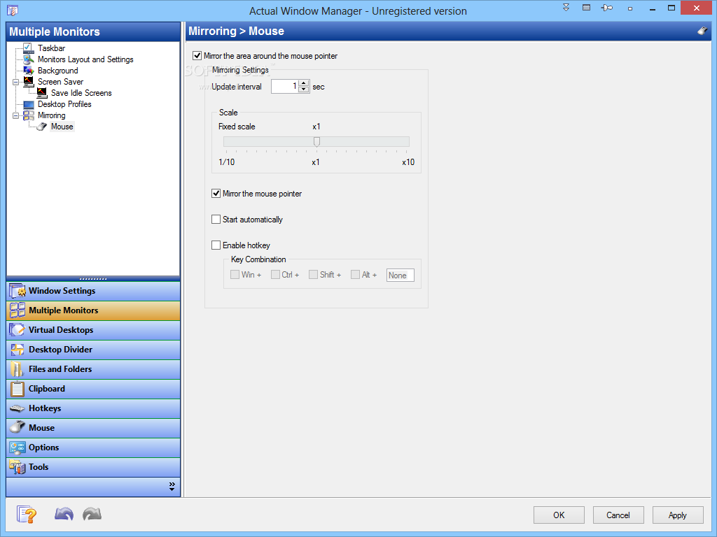This screenshot has height=537, width=717.
Task: Switch to the Hotkeys section
Action: coord(93,408)
